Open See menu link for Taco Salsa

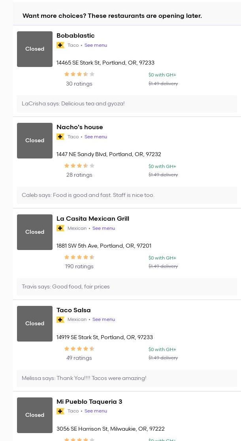(104, 320)
